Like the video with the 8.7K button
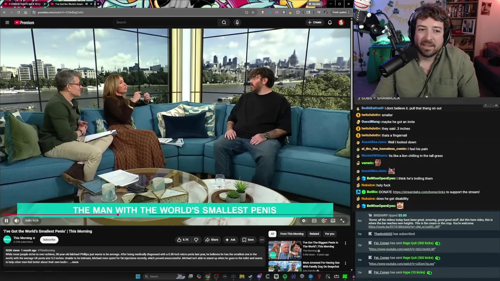 (183, 240)
